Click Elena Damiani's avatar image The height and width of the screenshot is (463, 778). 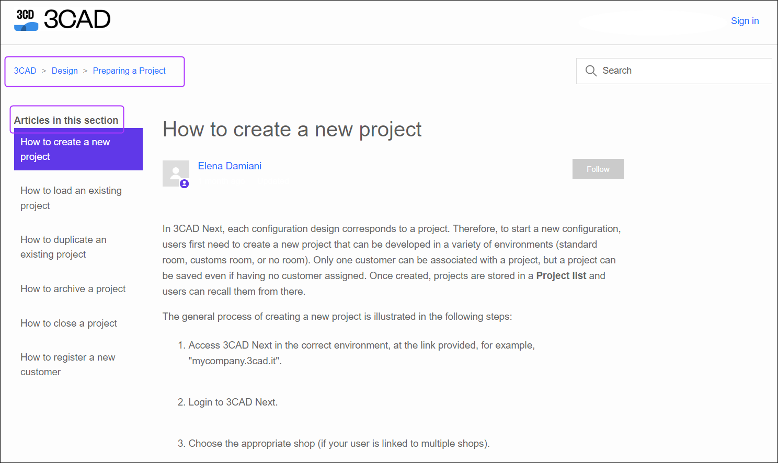[x=176, y=173]
